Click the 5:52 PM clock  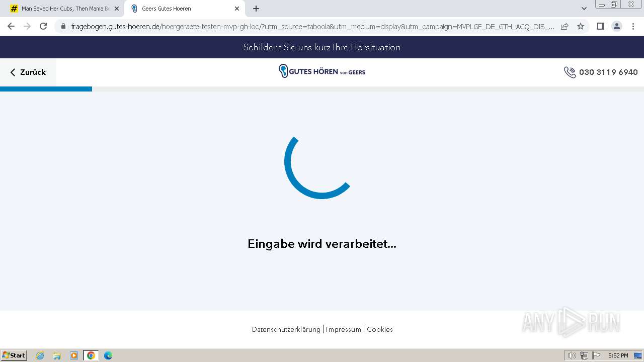click(x=618, y=355)
